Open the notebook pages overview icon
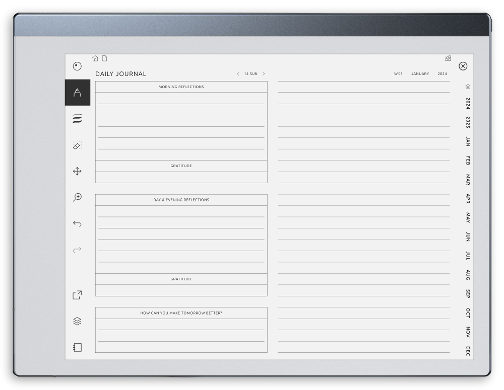 click(77, 347)
